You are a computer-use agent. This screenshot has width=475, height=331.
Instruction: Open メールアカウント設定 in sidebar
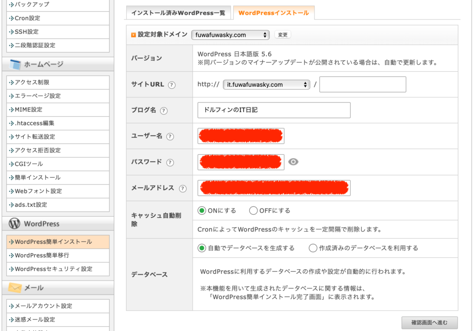(x=58, y=306)
